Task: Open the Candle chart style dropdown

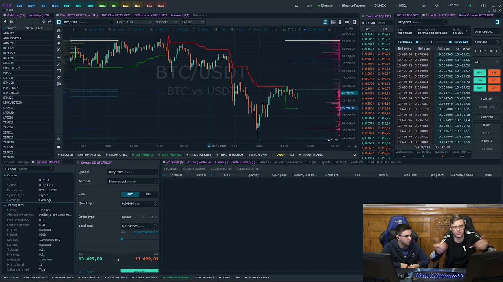Action: click(193, 22)
